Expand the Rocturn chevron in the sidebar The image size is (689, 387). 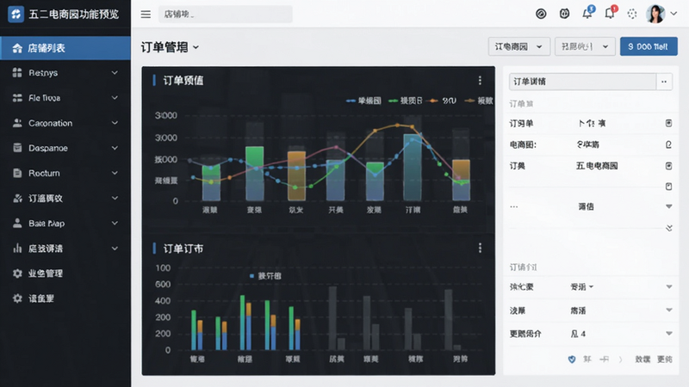click(x=115, y=173)
